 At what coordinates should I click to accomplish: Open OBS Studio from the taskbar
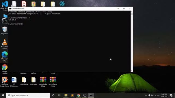tap(85, 95)
